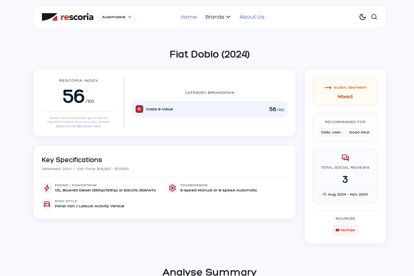Viewport: 414px width, 276px height.
Task: Open the YouTube source badge
Action: (x=345, y=230)
